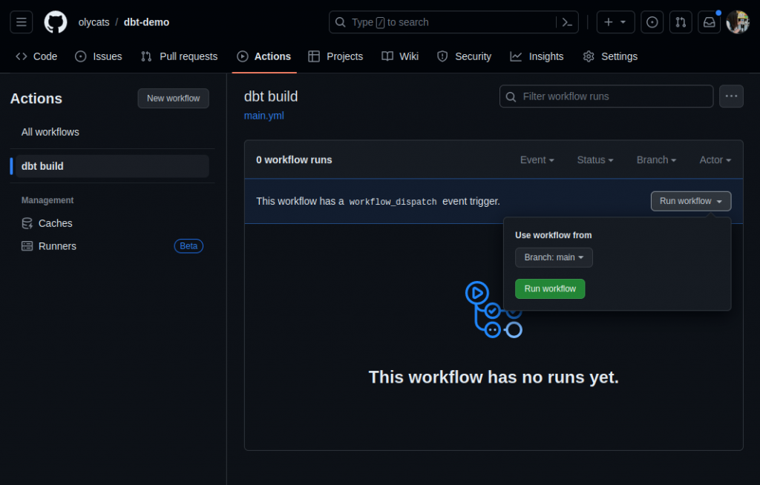Image resolution: width=760 pixels, height=485 pixels.
Task: Switch to the Insights tab
Action: (537, 56)
